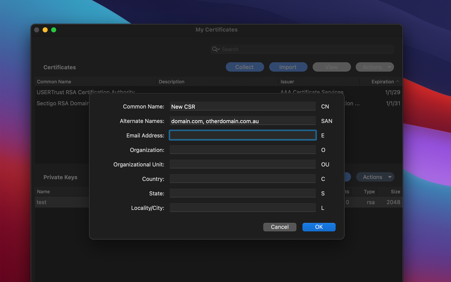Confirm the new CSR with OK

point(319,227)
